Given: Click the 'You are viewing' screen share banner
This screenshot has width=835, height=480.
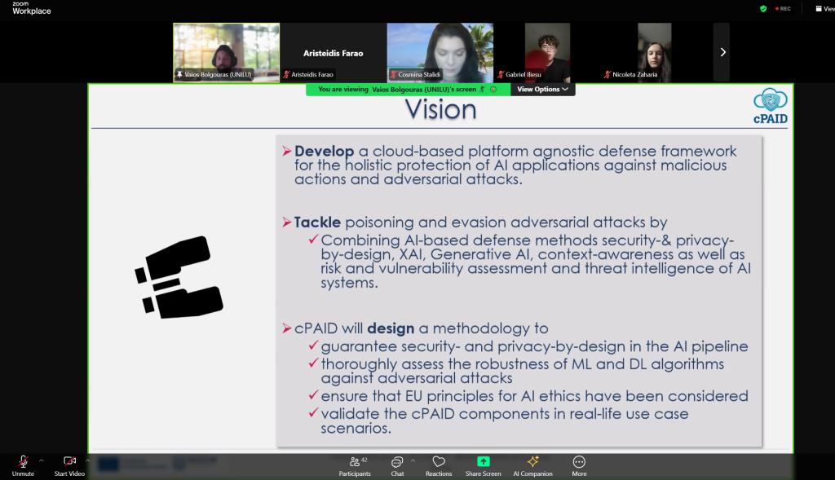Looking at the screenshot, I should (408, 90).
